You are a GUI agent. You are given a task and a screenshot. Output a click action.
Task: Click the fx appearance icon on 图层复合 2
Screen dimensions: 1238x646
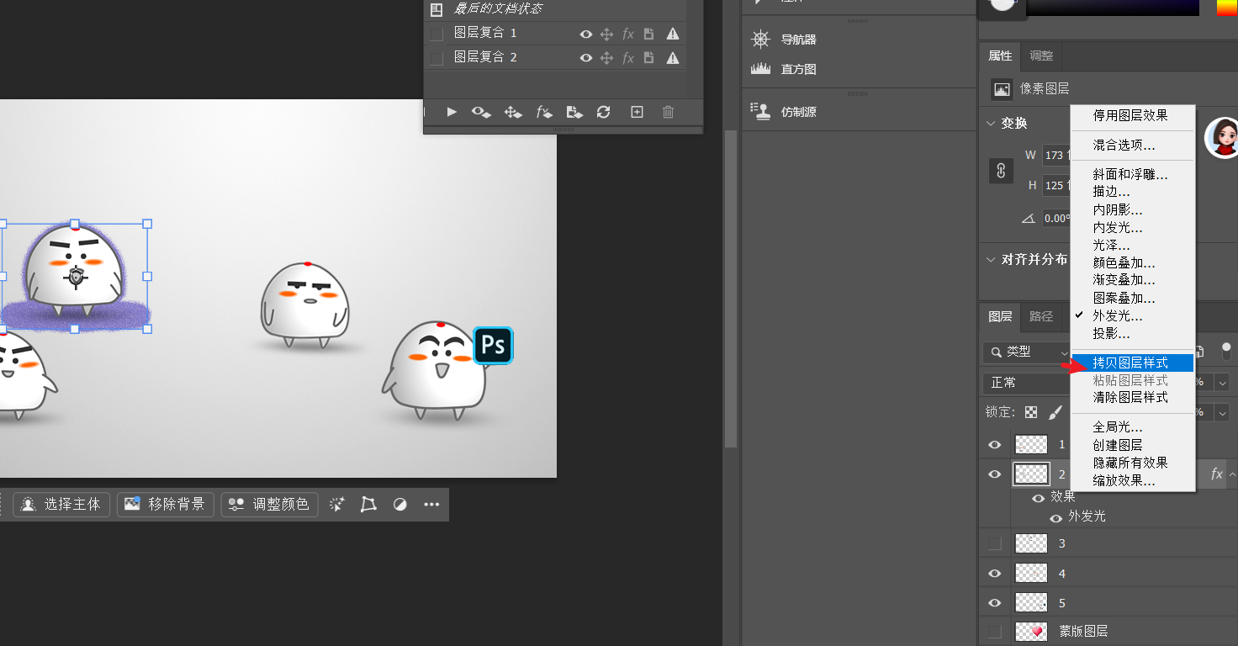(628, 58)
